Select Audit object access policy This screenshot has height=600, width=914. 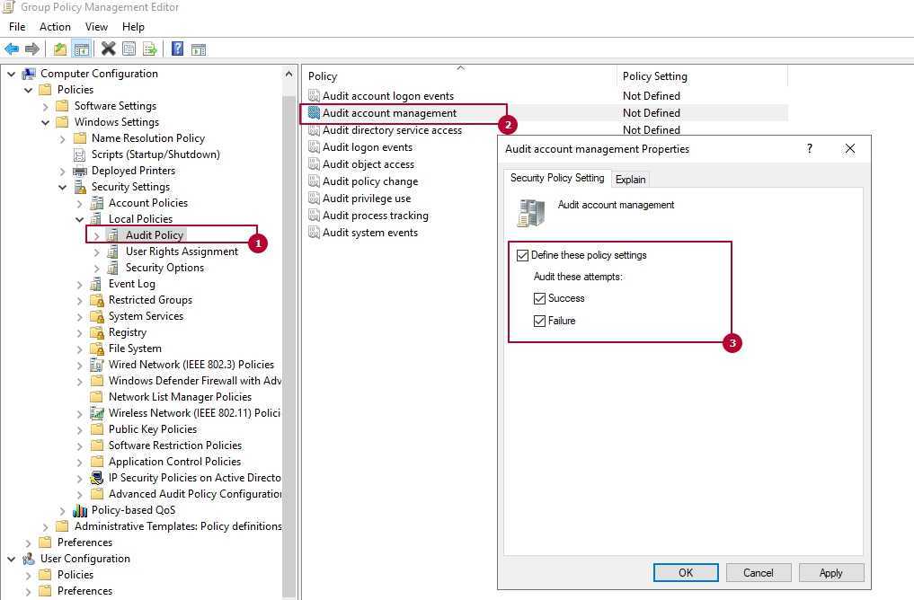click(x=368, y=164)
